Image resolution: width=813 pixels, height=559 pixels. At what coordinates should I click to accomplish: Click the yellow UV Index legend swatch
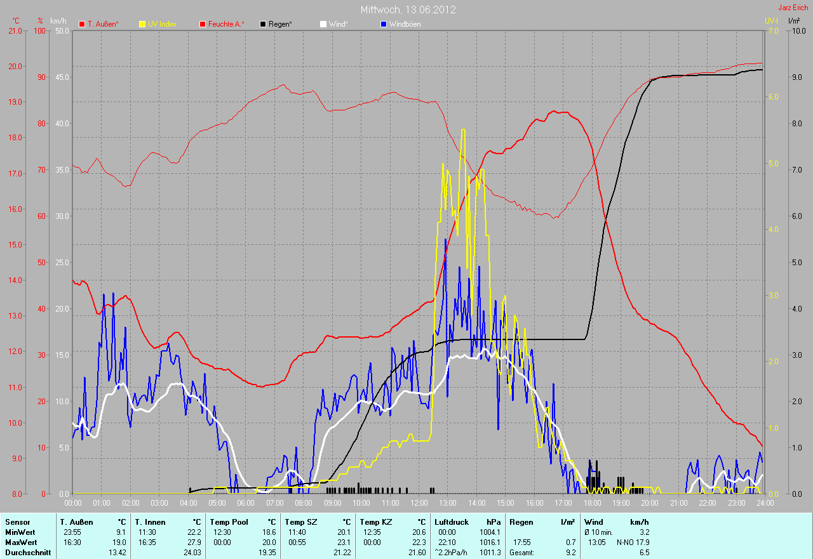[142, 24]
